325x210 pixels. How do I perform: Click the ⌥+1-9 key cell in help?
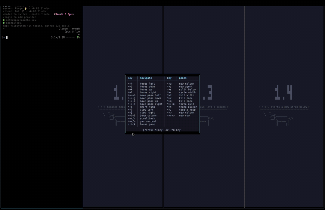point(132,116)
